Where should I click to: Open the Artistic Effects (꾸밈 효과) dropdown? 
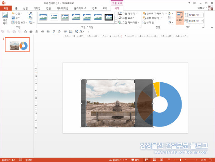pyautogui.click(x=19, y=22)
